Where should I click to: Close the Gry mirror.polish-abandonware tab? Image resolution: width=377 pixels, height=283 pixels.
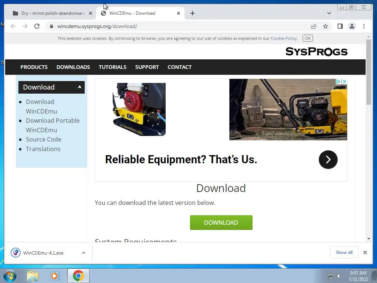pyautogui.click(x=91, y=13)
